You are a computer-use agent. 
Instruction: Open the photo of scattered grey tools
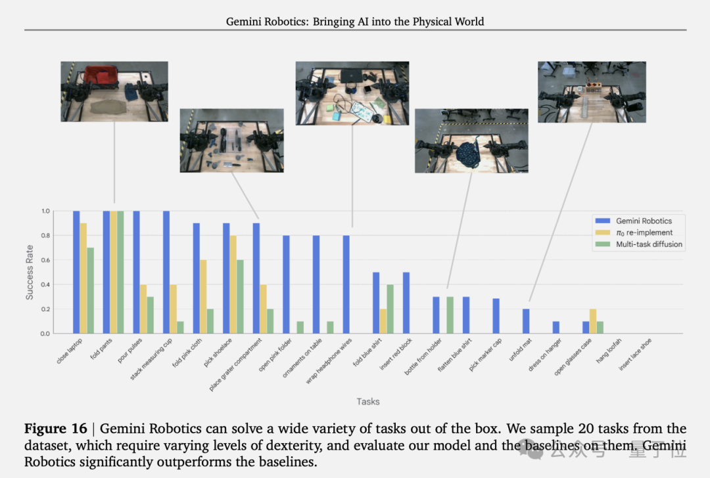tap(231, 141)
